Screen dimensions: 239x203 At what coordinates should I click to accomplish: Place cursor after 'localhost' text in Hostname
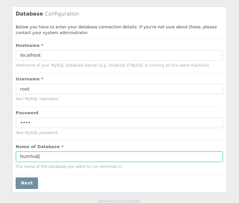pos(41,55)
